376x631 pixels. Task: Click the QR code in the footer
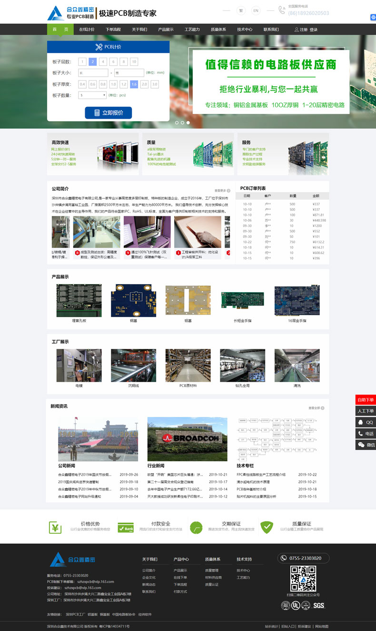tap(303, 579)
